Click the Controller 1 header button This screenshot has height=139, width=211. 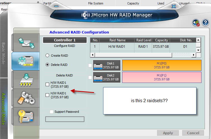pyautogui.click(x=65, y=40)
